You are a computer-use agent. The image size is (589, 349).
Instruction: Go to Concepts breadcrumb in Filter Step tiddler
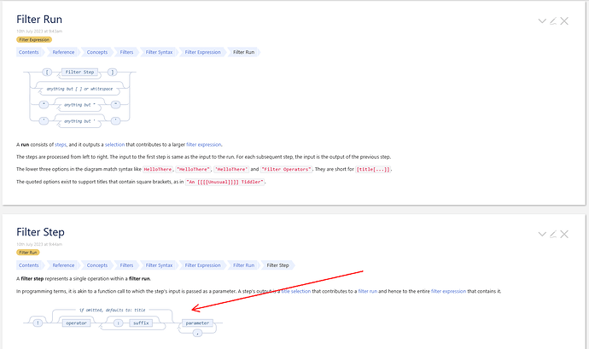point(97,265)
